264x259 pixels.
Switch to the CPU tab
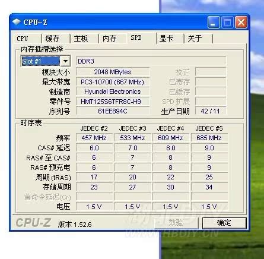pos(27,39)
